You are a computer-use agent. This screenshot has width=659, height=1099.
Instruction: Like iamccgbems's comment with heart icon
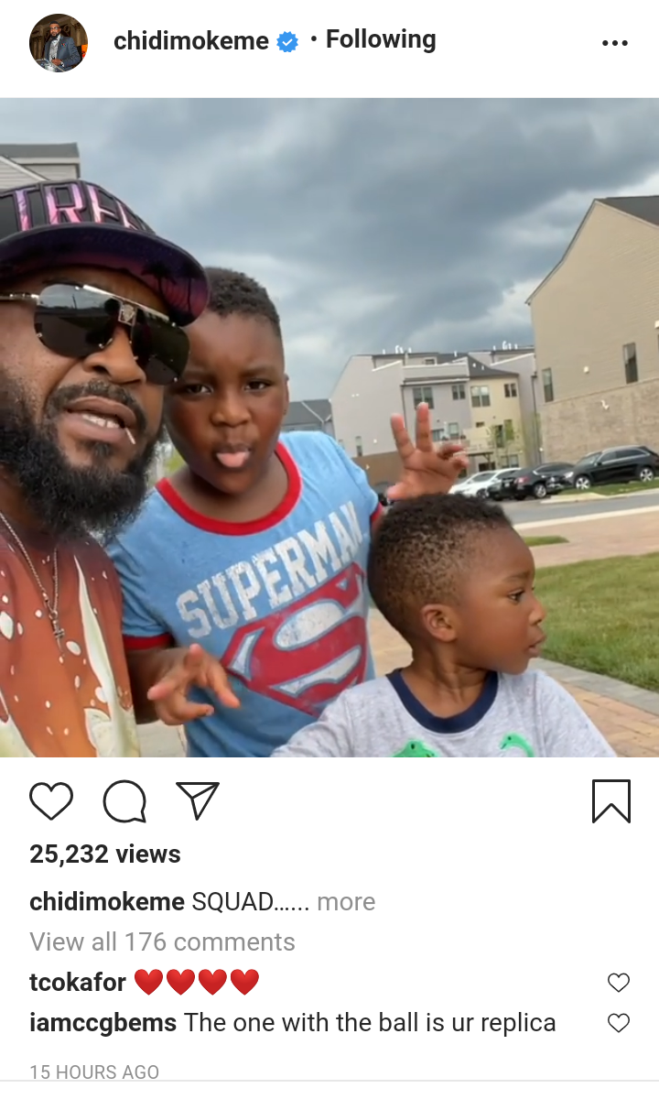619,1023
